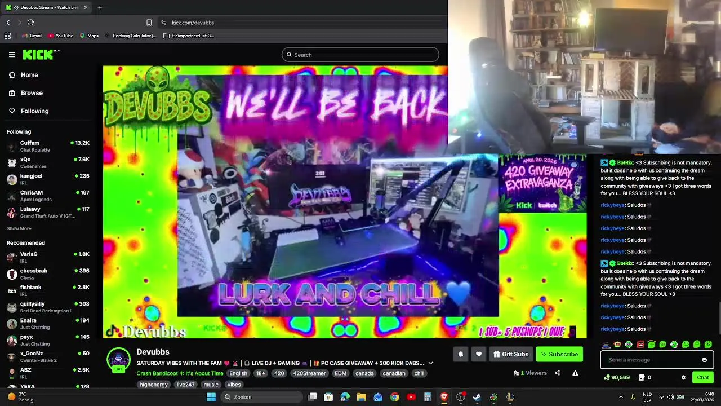Viewport: 721px width, 406px height.
Task: Open Steam from the taskbar
Action: [x=477, y=397]
